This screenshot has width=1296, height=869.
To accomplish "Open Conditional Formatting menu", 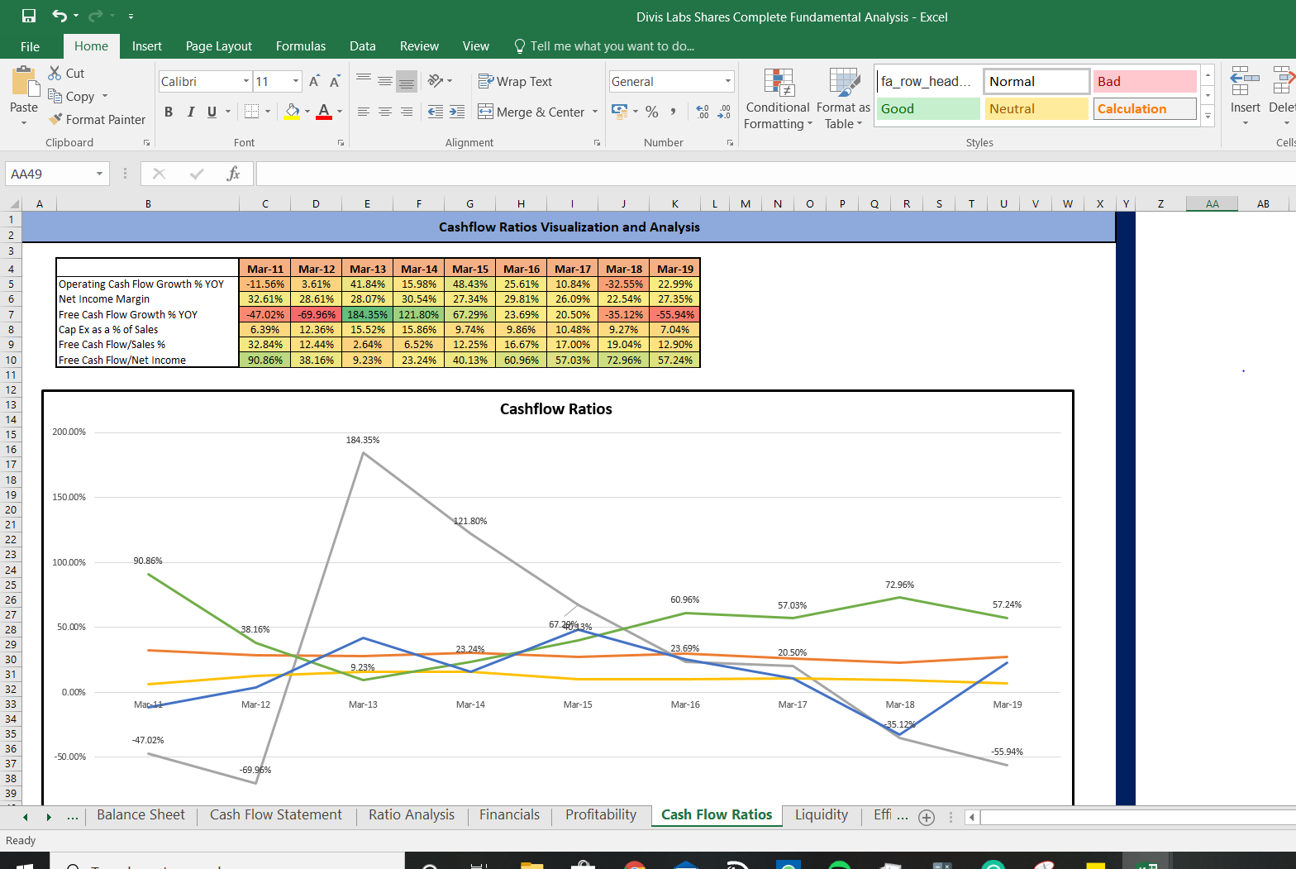I will [x=778, y=99].
